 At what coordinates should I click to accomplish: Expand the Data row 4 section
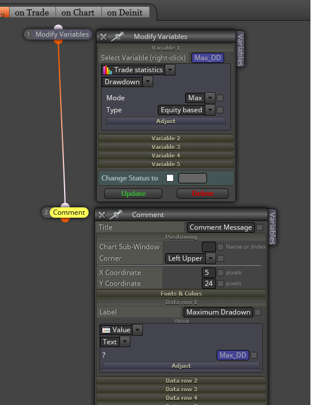pyautogui.click(x=181, y=398)
